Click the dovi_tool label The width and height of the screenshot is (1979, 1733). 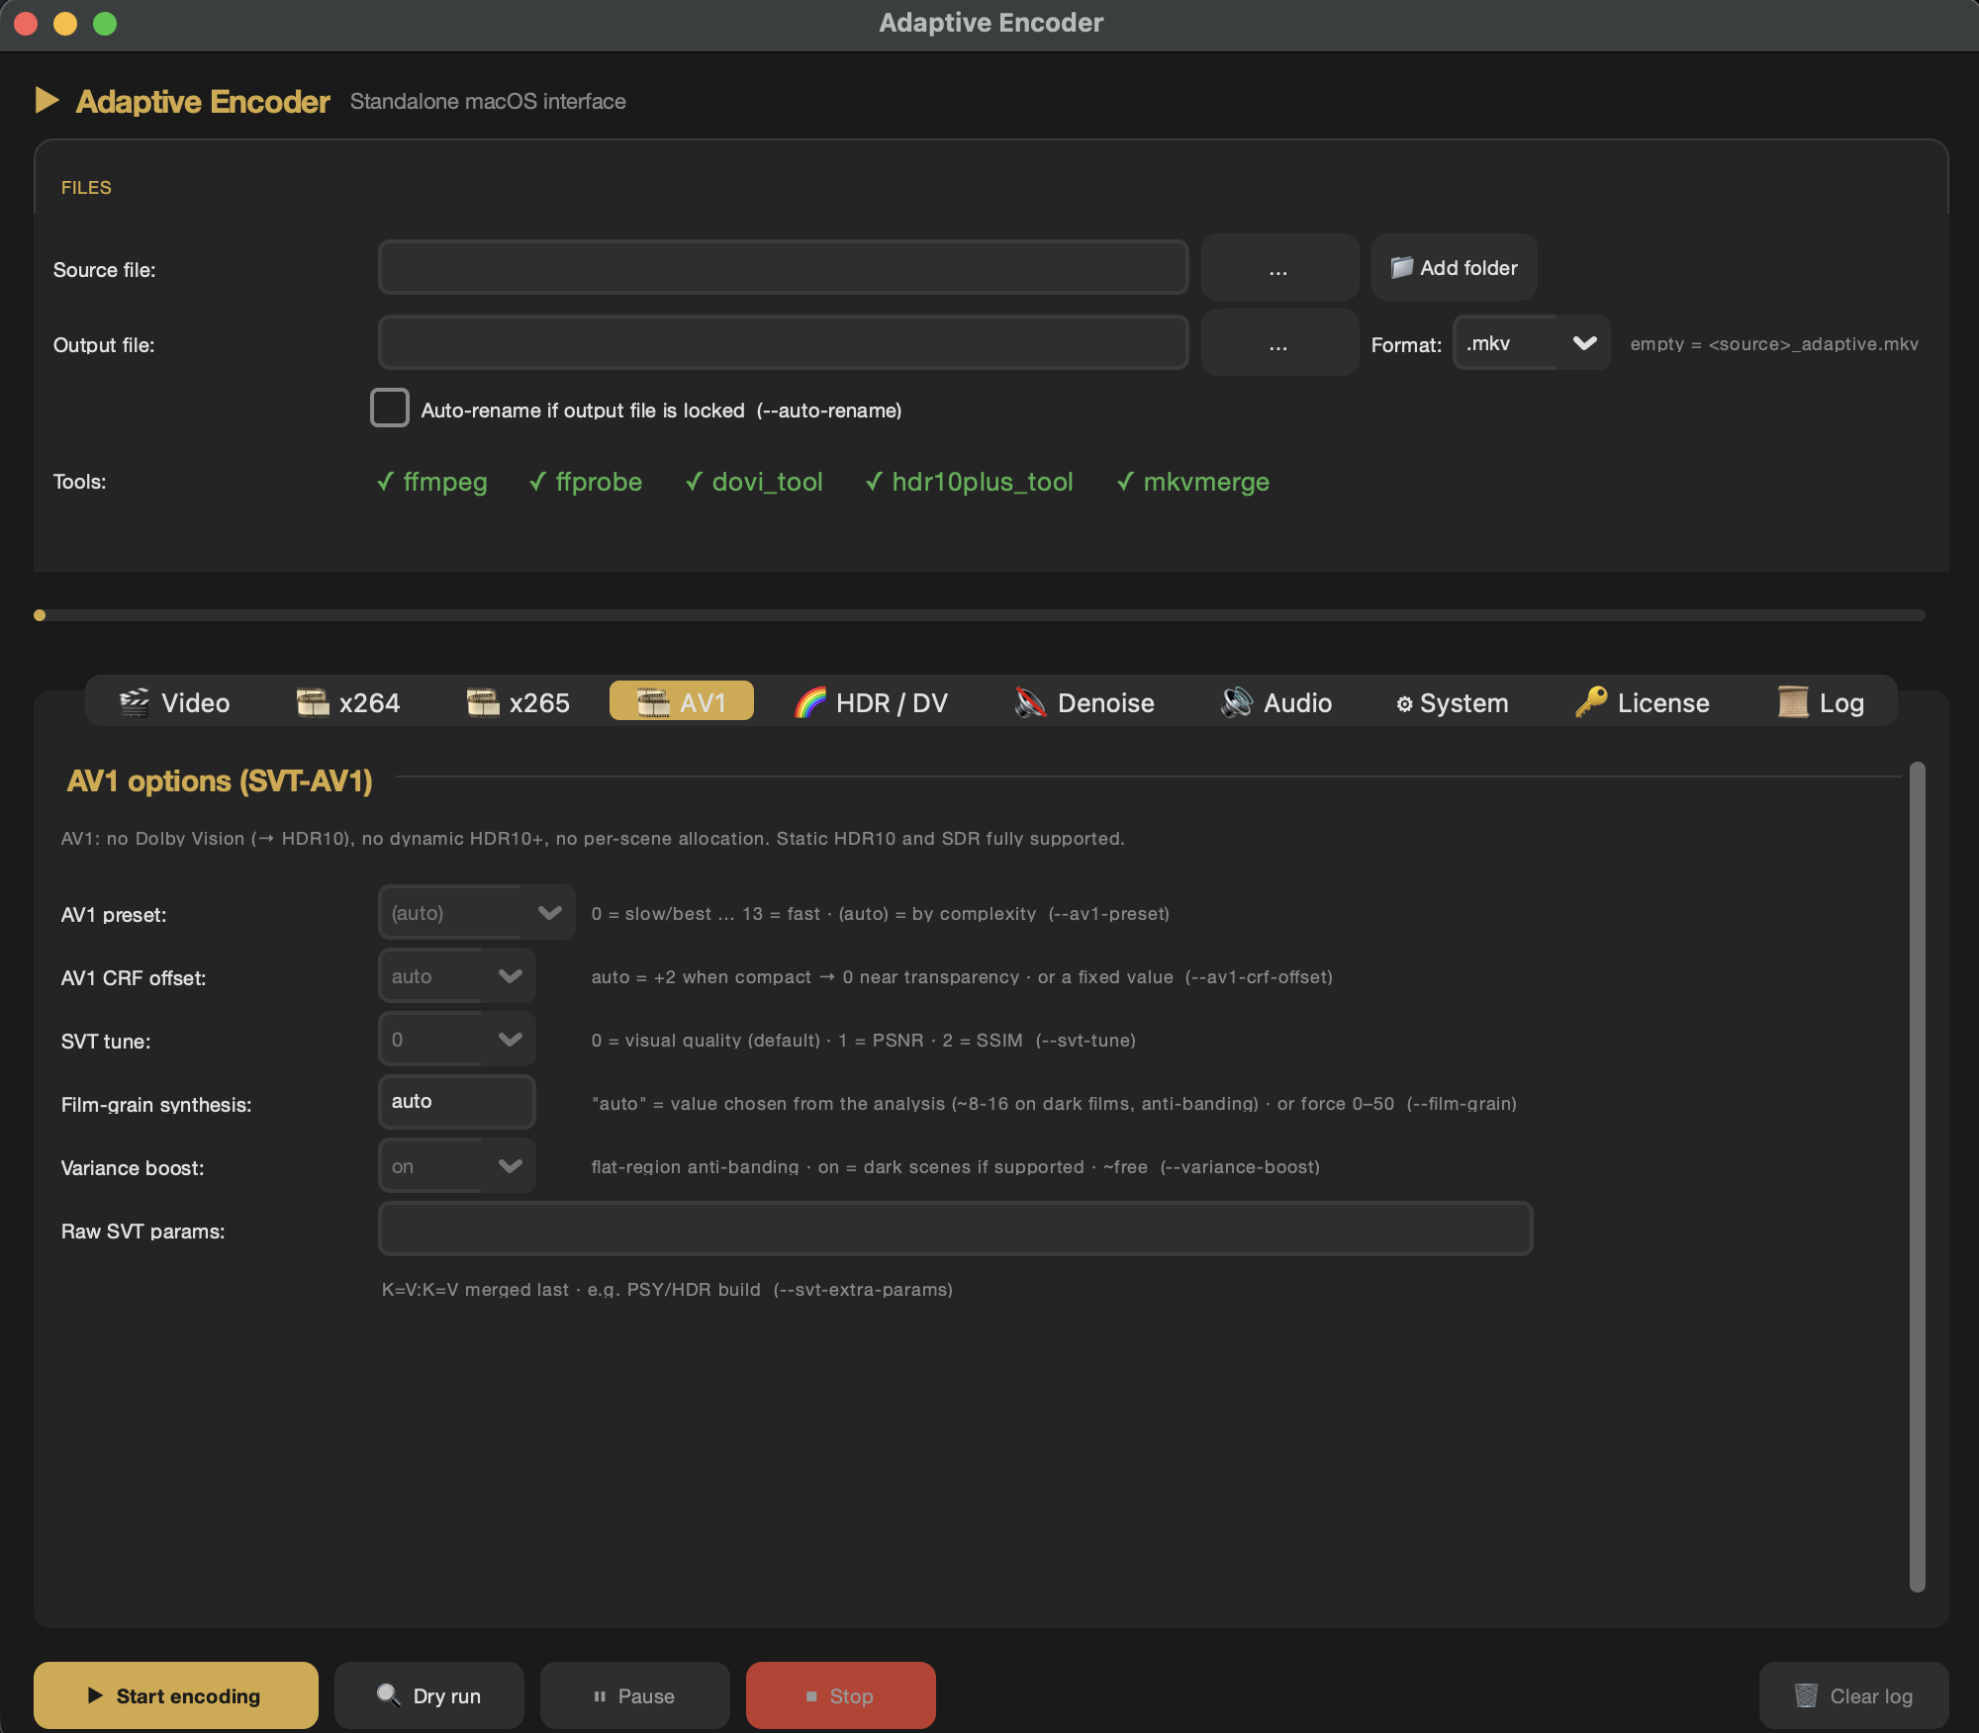(768, 482)
